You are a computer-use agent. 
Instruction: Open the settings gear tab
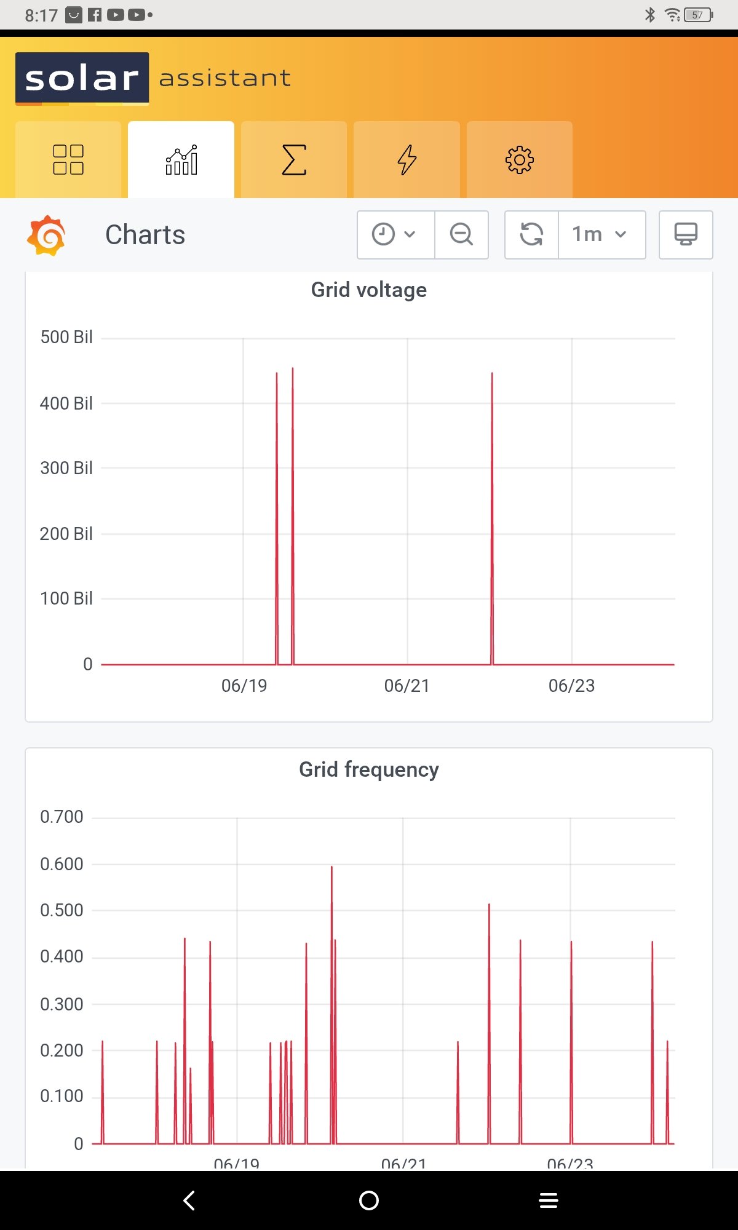click(520, 160)
